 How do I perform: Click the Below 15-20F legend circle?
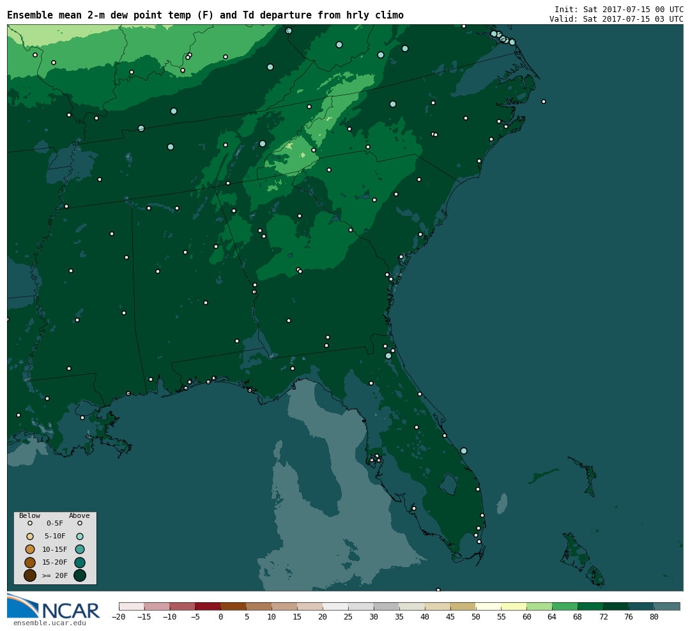click(30, 563)
